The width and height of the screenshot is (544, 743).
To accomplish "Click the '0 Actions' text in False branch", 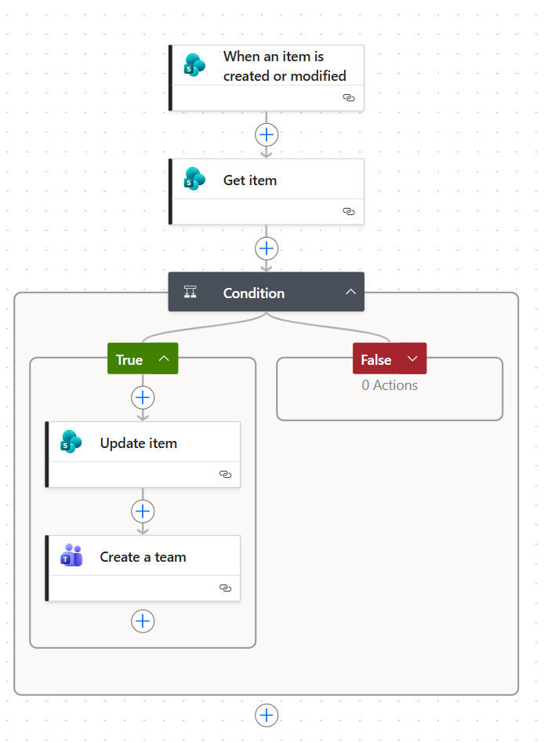I will coord(390,385).
